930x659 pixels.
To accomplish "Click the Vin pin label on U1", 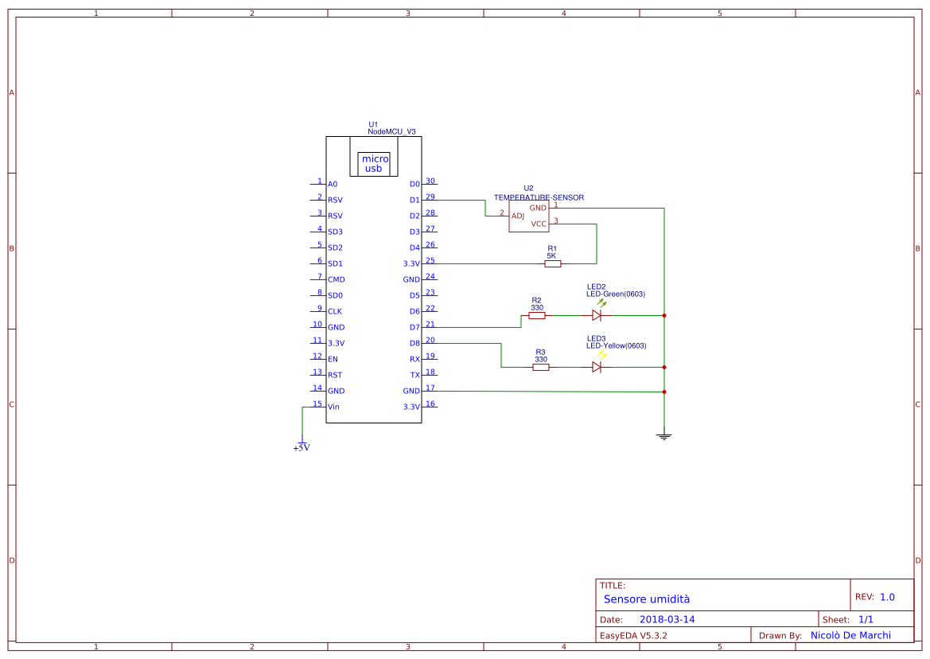I will (x=334, y=406).
